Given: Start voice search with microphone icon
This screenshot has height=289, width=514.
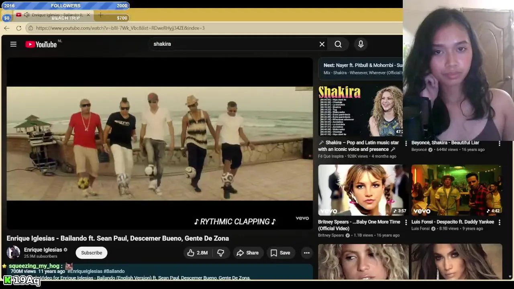Looking at the screenshot, I should click(361, 44).
